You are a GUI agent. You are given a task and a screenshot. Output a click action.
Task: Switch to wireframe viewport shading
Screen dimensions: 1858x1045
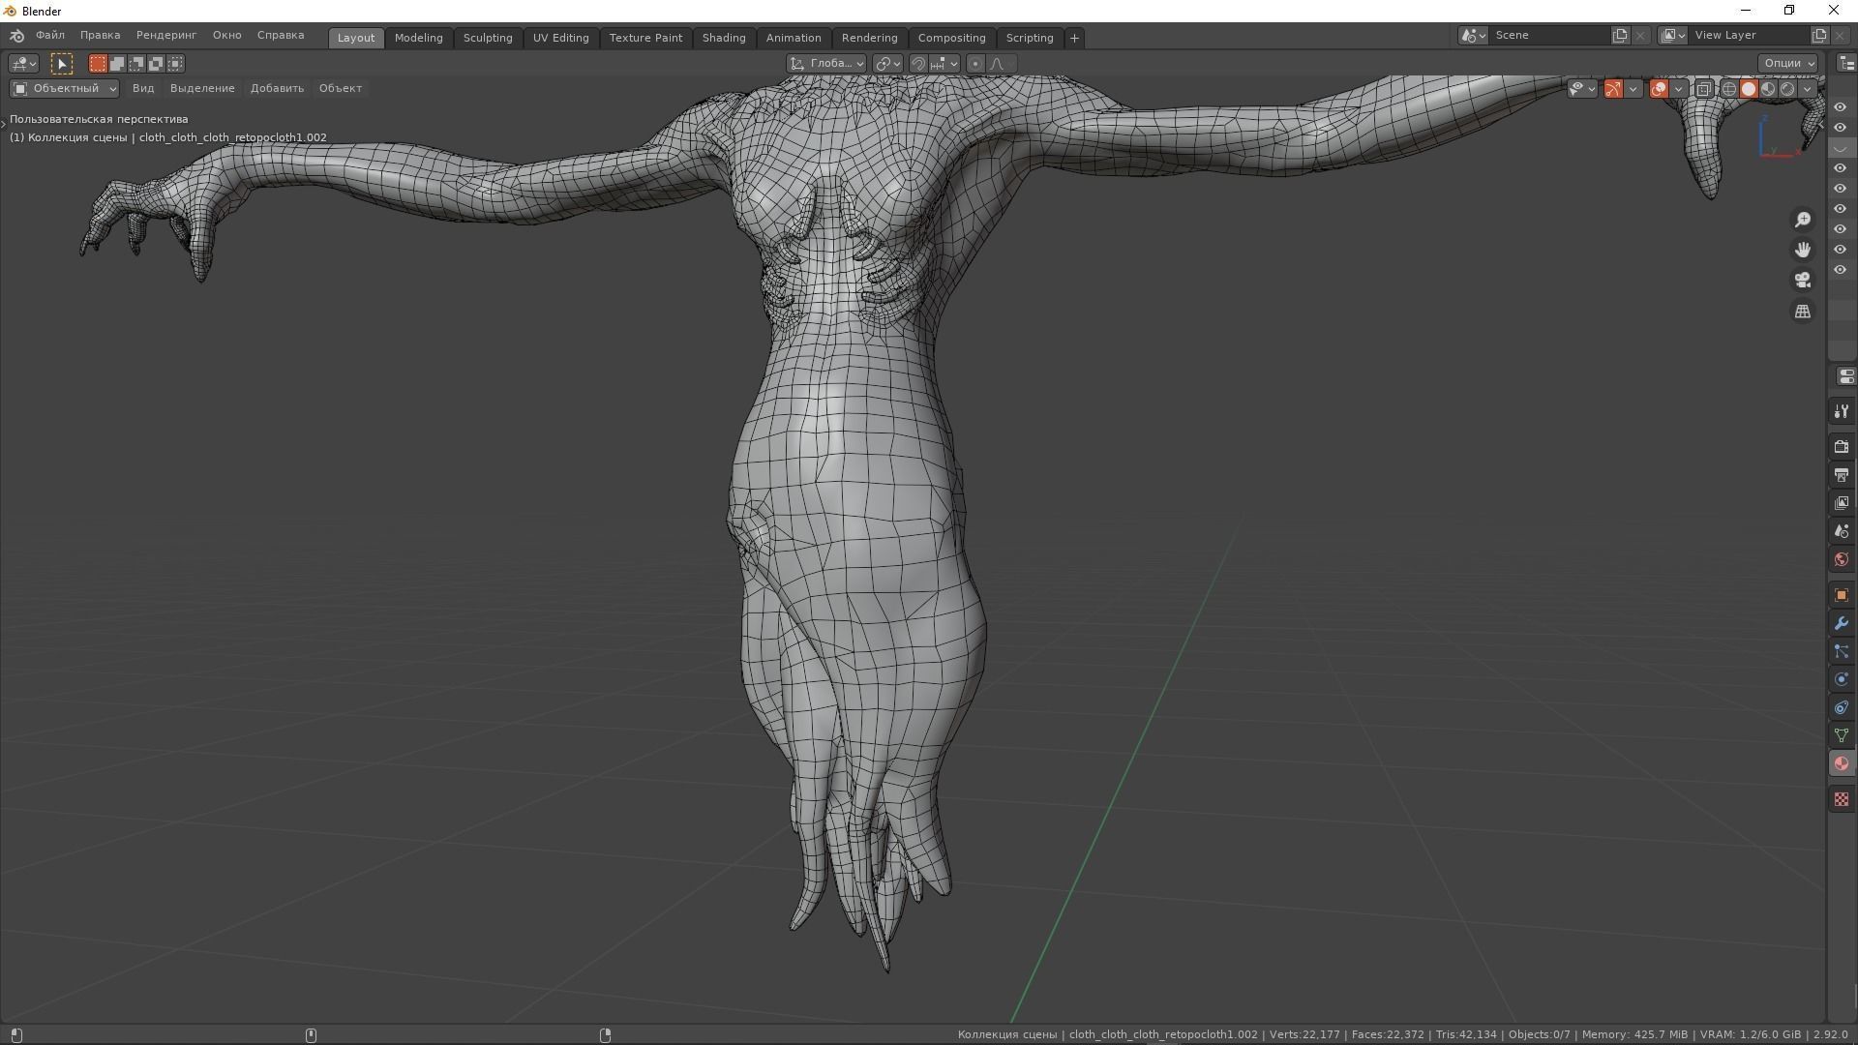tap(1728, 89)
